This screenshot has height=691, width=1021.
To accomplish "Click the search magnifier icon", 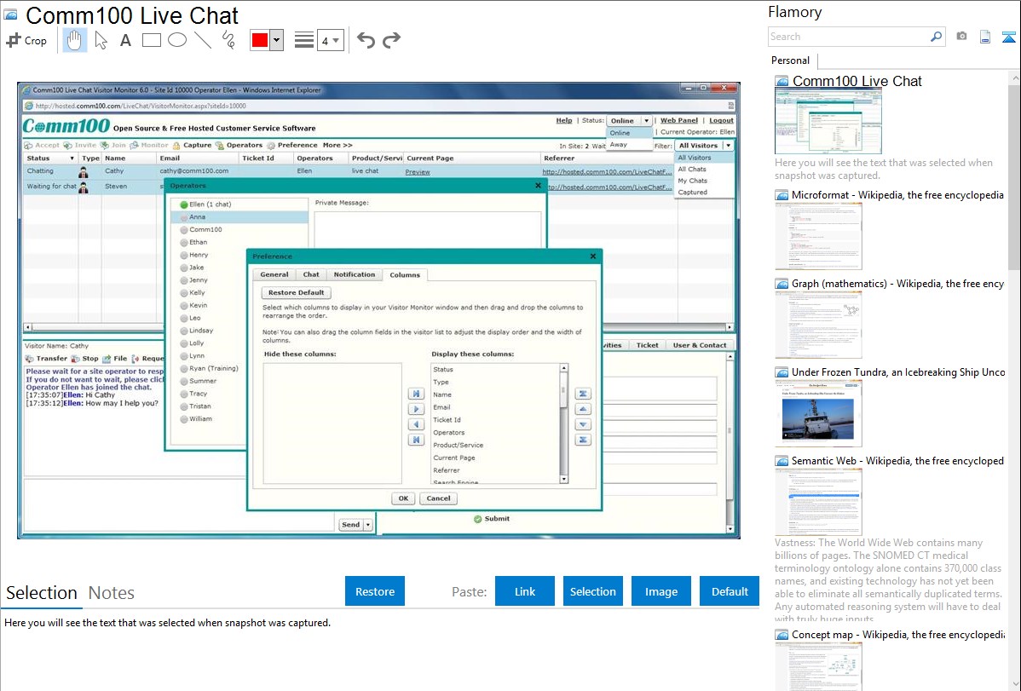I will [x=937, y=37].
